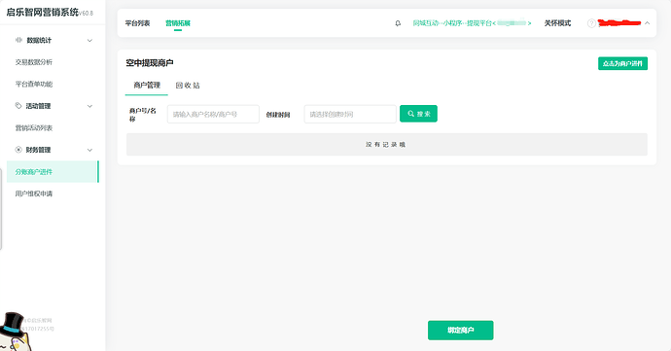Image resolution: width=671 pixels, height=351 pixels.
Task: Click the help question mark icon
Action: pos(591,23)
